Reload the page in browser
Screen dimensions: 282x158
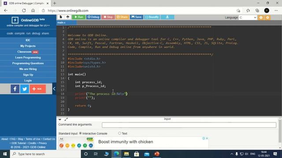coord(24,11)
